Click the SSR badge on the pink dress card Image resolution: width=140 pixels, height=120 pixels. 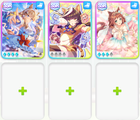(x=102, y=6)
